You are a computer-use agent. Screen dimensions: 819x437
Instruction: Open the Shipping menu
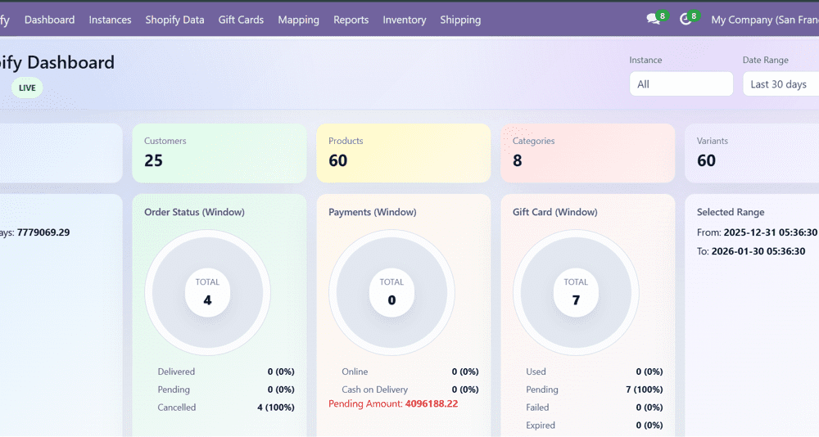pos(460,20)
